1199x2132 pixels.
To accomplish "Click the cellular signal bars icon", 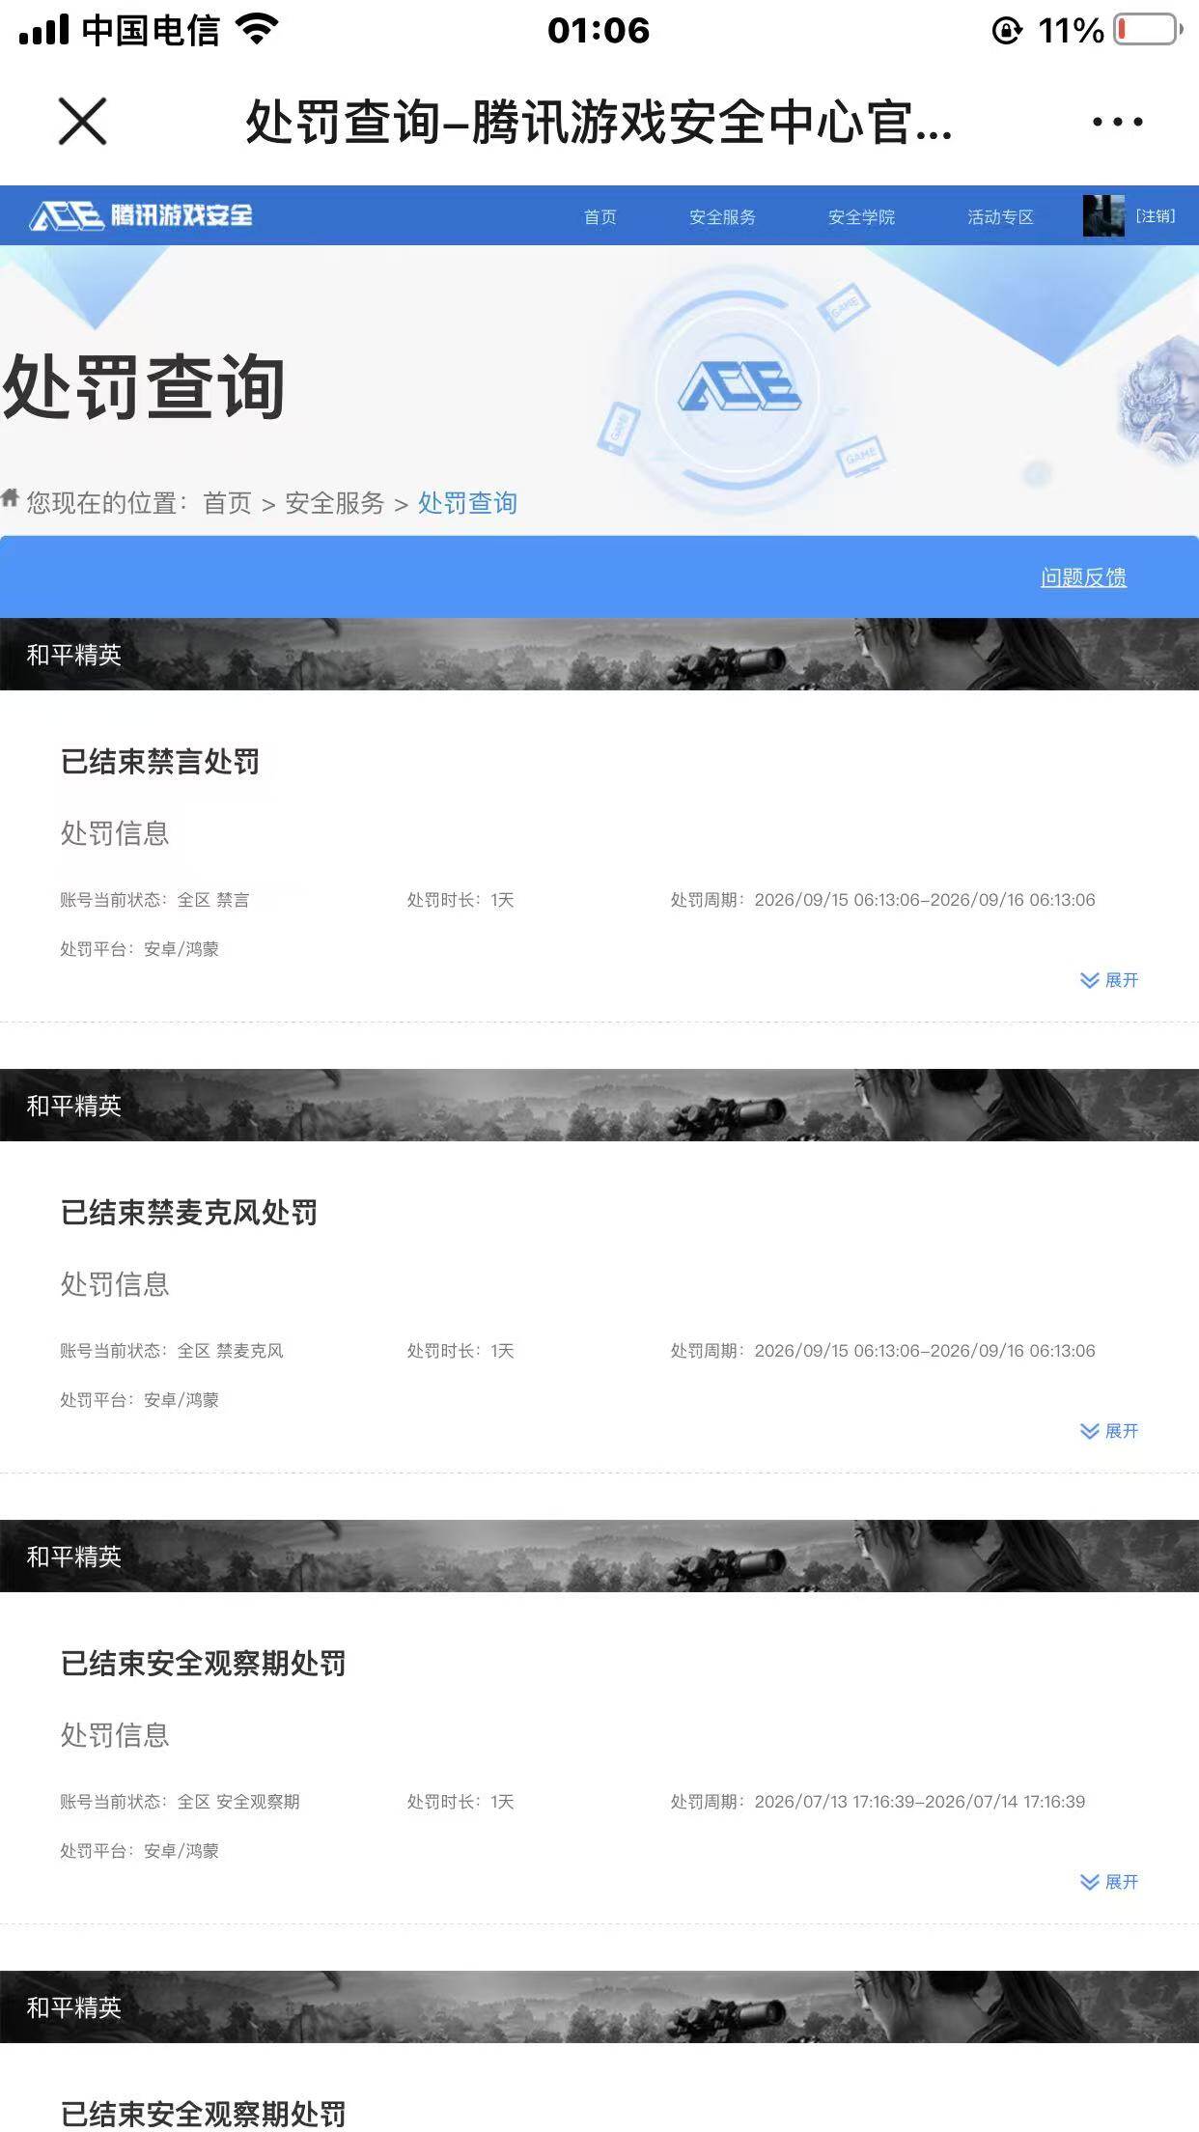I will point(44,30).
